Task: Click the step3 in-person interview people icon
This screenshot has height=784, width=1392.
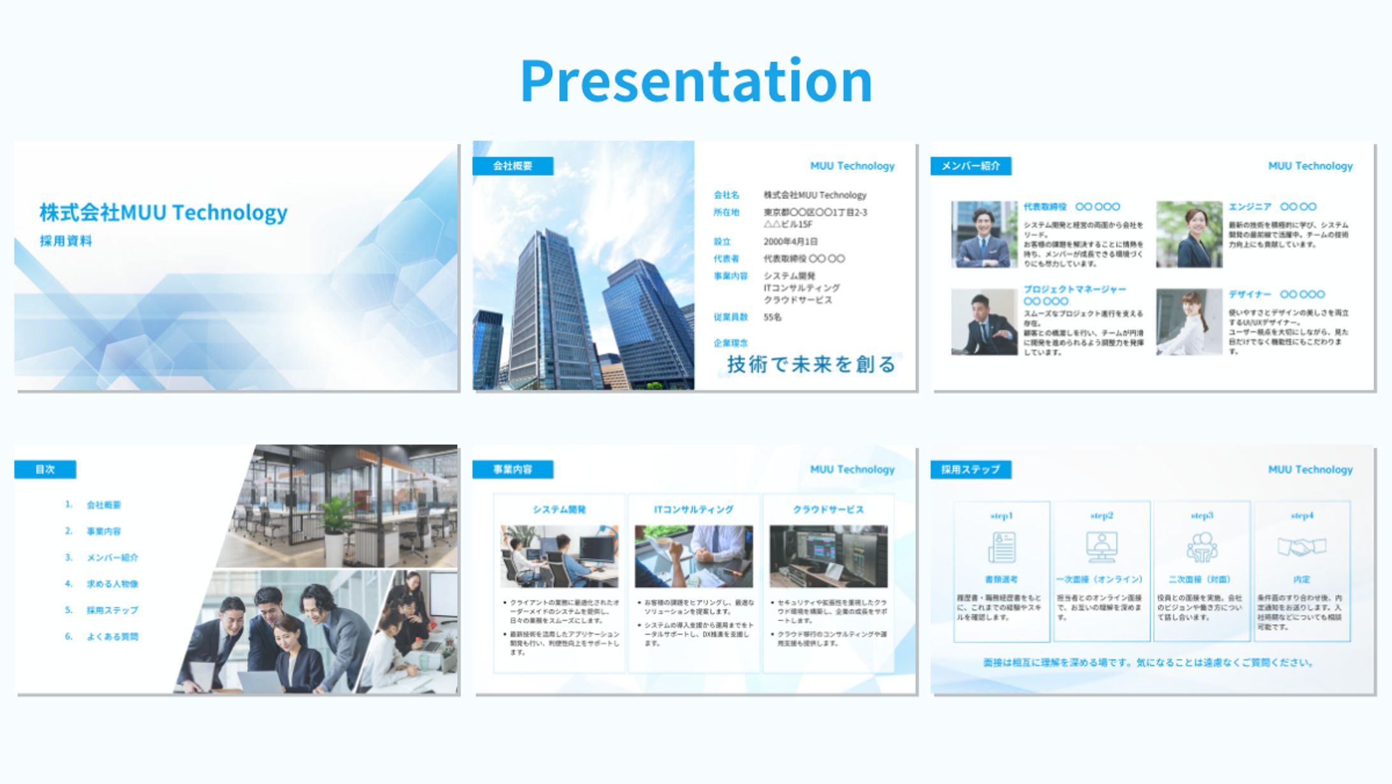Action: pyautogui.click(x=1201, y=547)
